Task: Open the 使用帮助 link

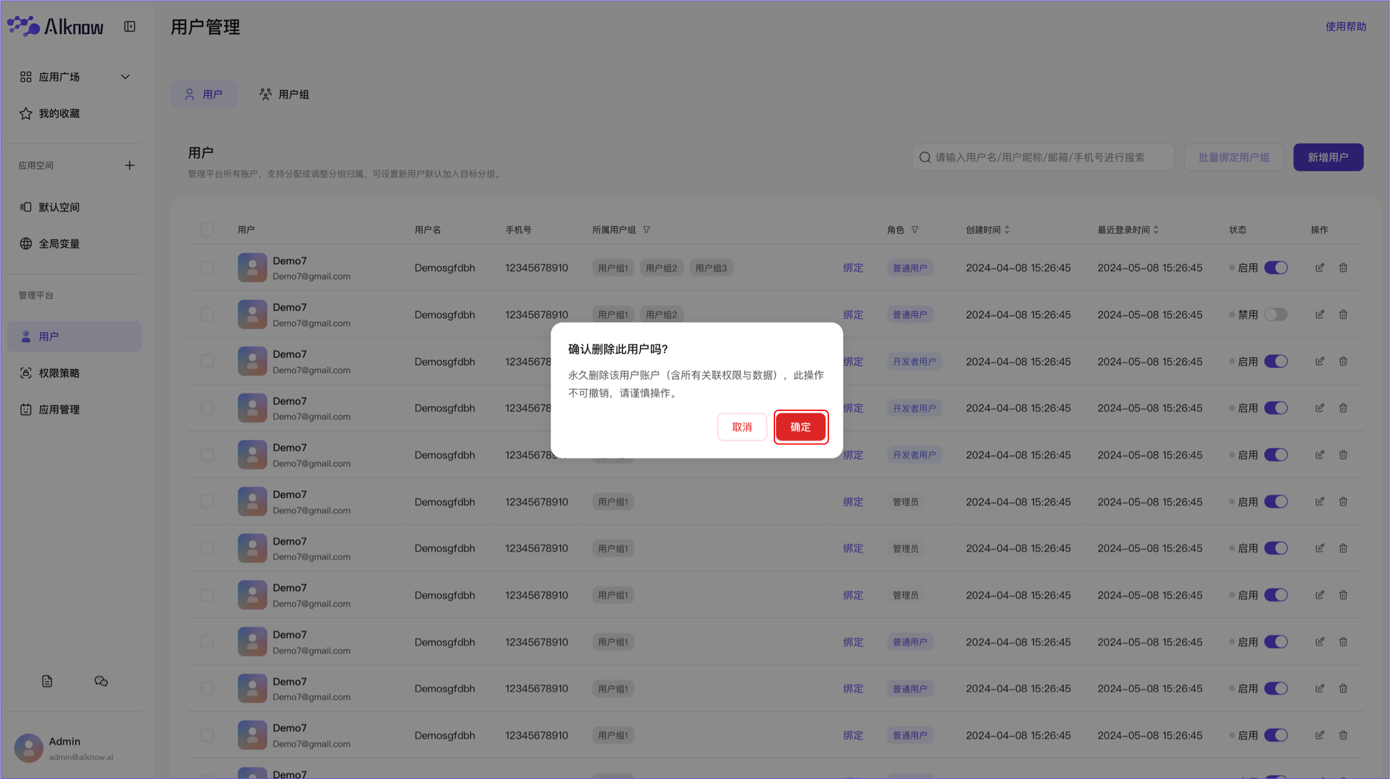Action: click(1345, 27)
